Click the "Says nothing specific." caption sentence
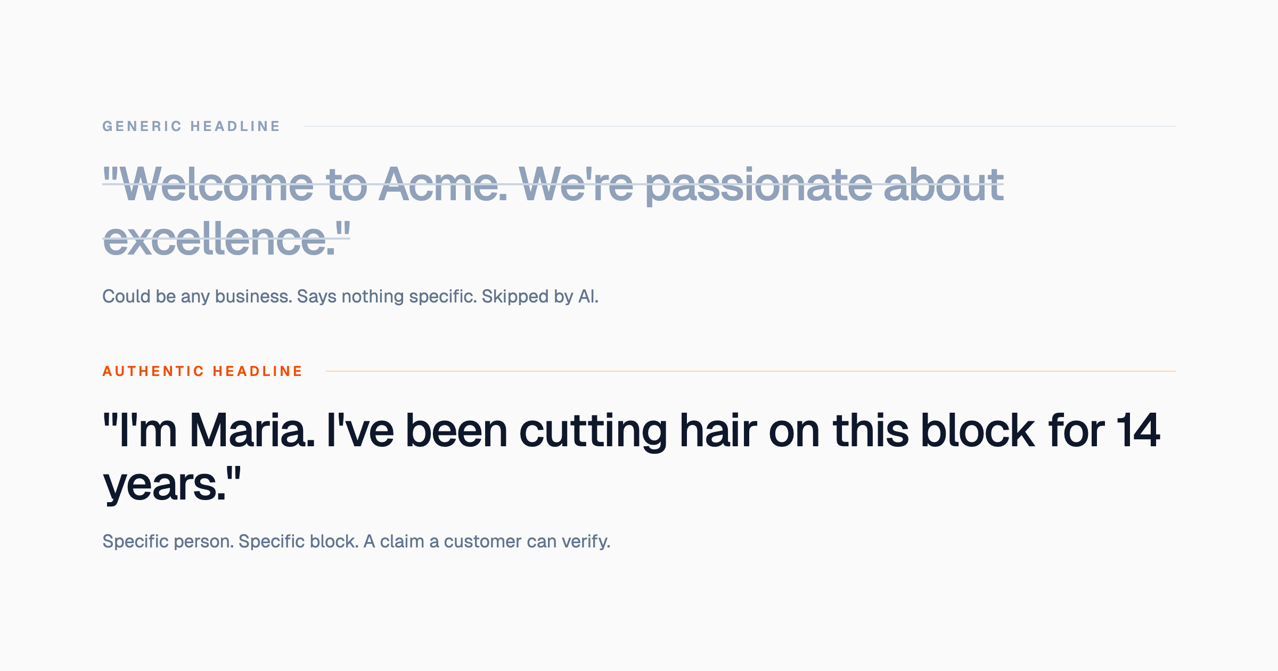 pyautogui.click(x=387, y=296)
